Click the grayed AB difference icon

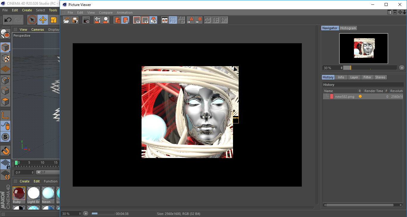(181, 20)
